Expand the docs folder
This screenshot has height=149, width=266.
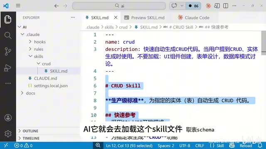(22, 93)
